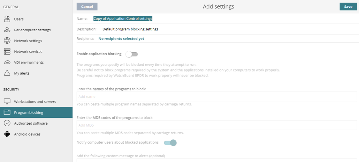Click the My alerts warning triangle icon
The width and height of the screenshot is (359, 162).
point(7,73)
